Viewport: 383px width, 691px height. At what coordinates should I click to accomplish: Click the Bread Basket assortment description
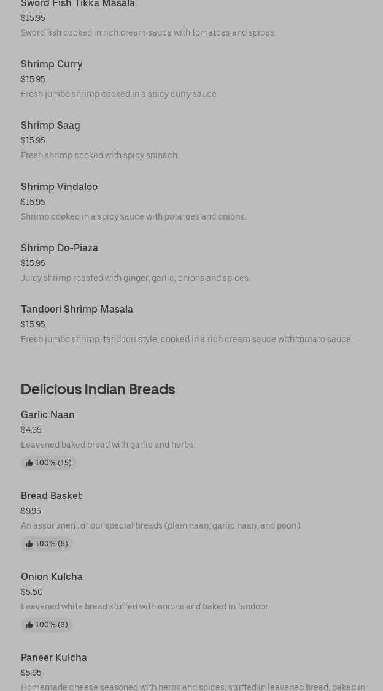tap(161, 525)
